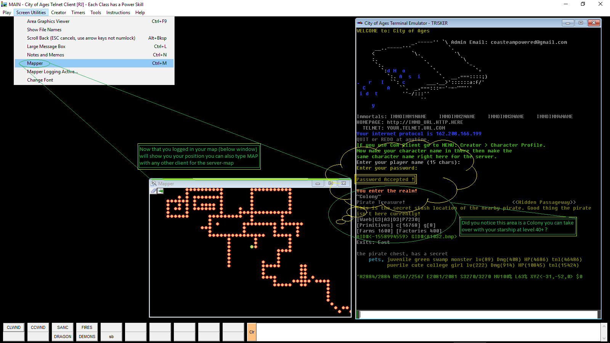Click the MAIN telnet client title bar icon

point(4,4)
